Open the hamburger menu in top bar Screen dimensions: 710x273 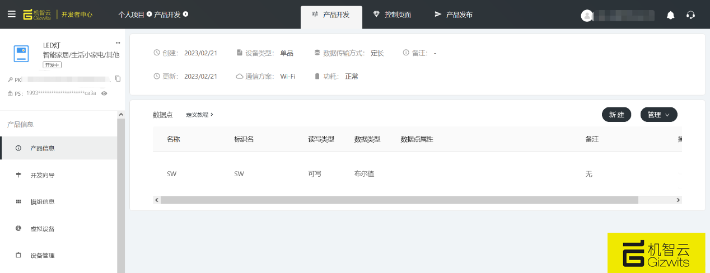click(11, 15)
